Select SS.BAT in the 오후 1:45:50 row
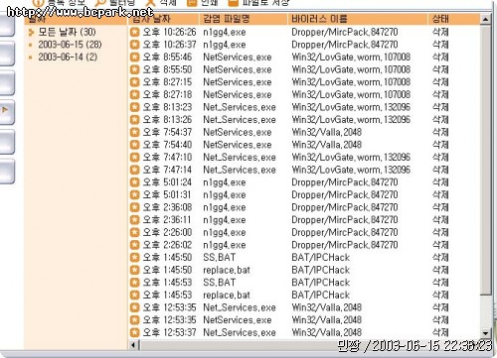Screen dimensions: 497x358 pos(220,258)
